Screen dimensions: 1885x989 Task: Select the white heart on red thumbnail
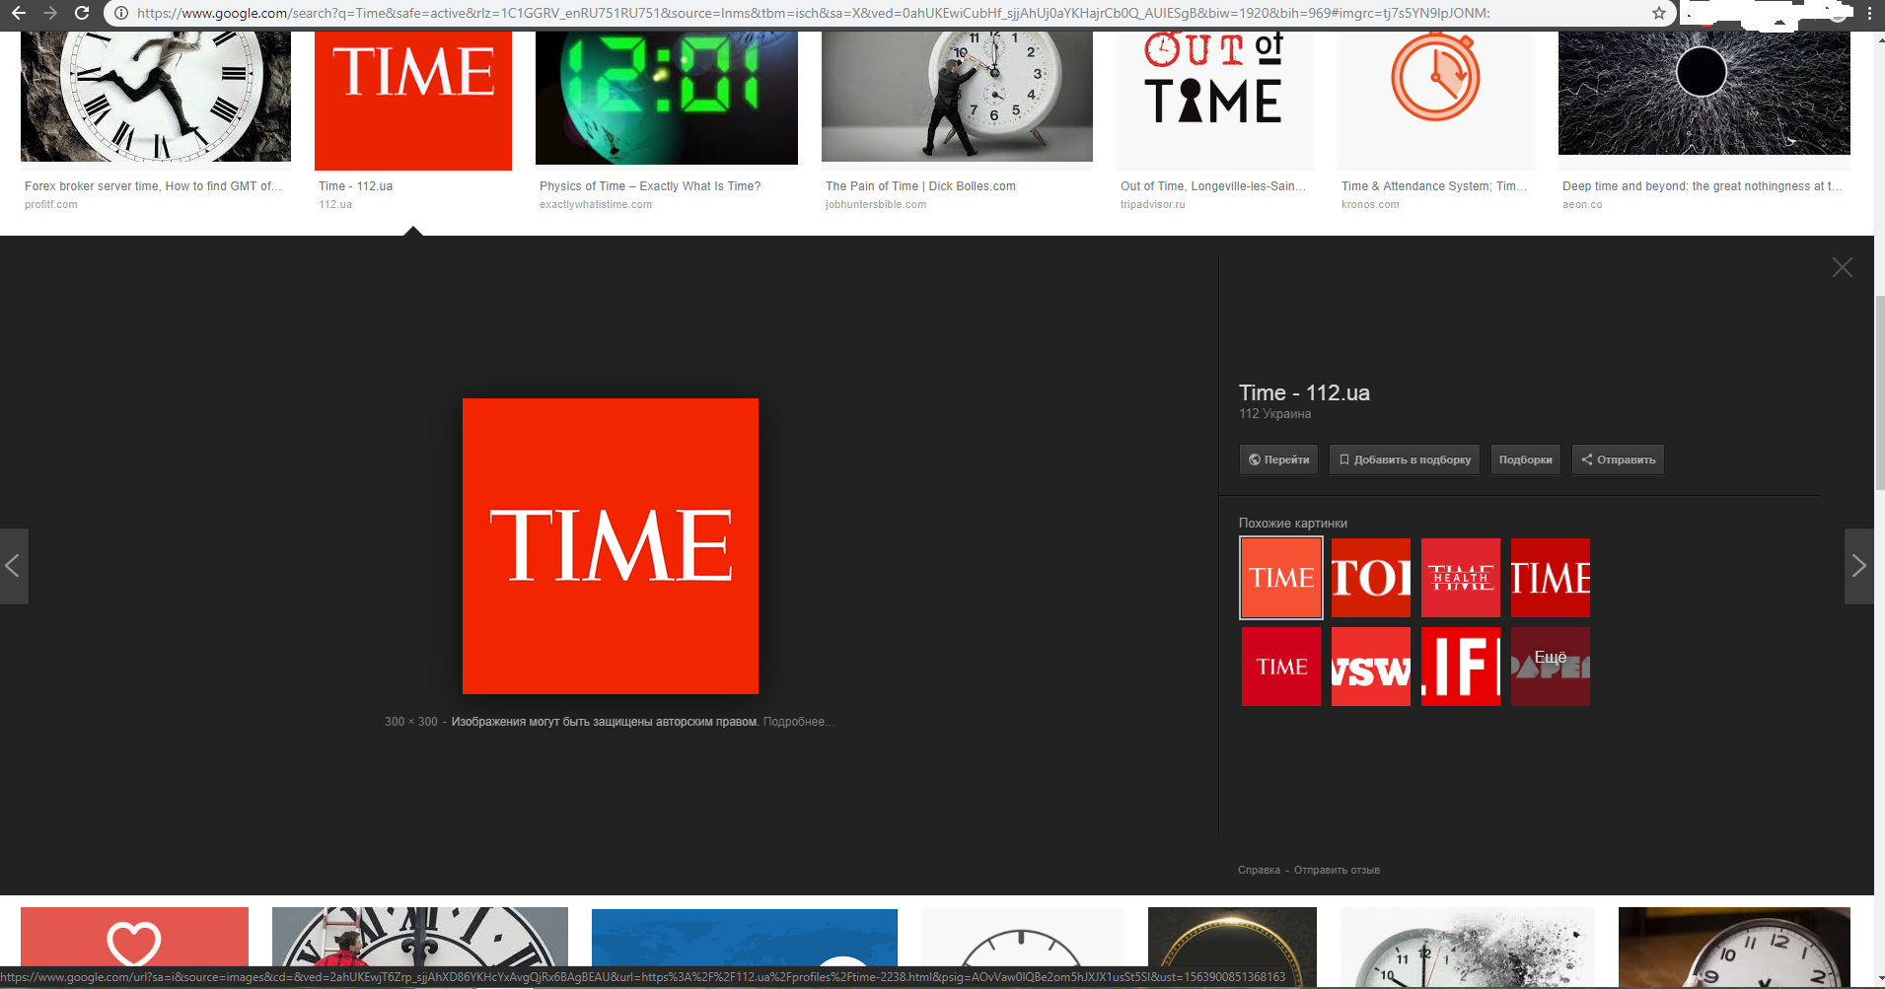pyautogui.click(x=134, y=937)
